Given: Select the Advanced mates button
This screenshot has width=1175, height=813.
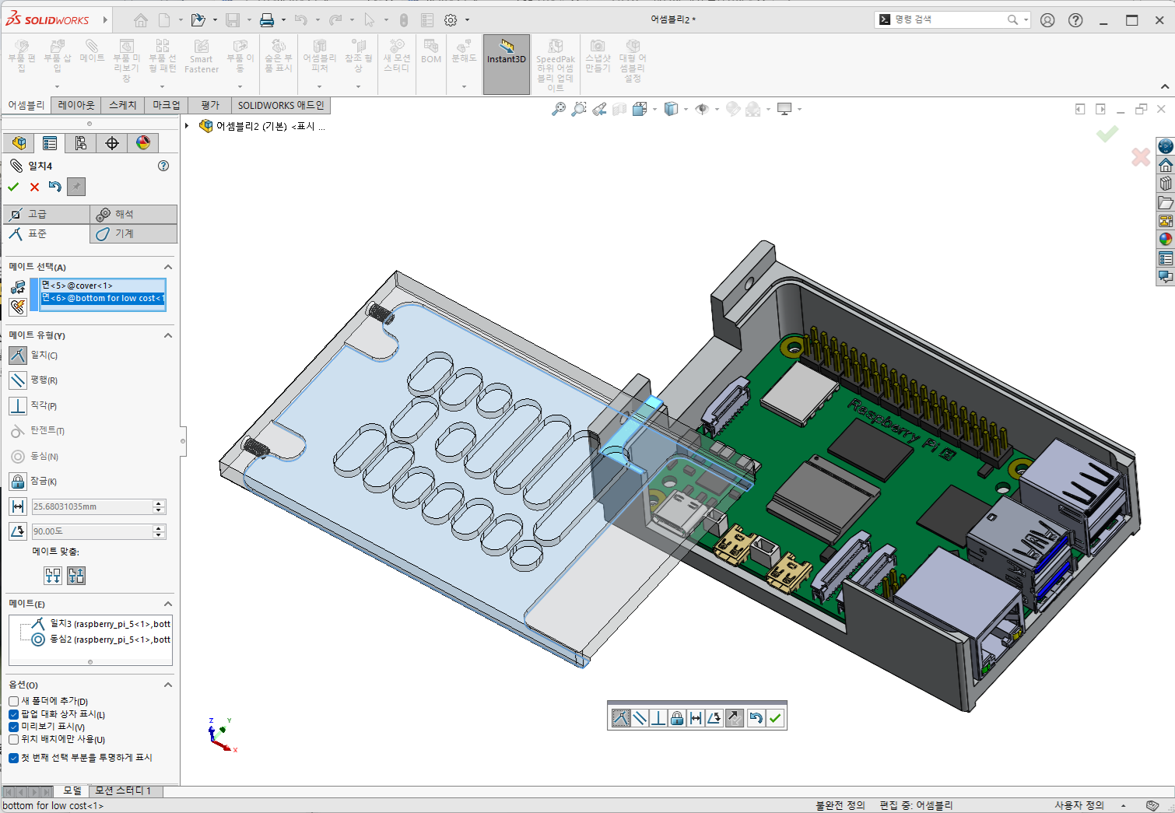Looking at the screenshot, I should [x=47, y=214].
